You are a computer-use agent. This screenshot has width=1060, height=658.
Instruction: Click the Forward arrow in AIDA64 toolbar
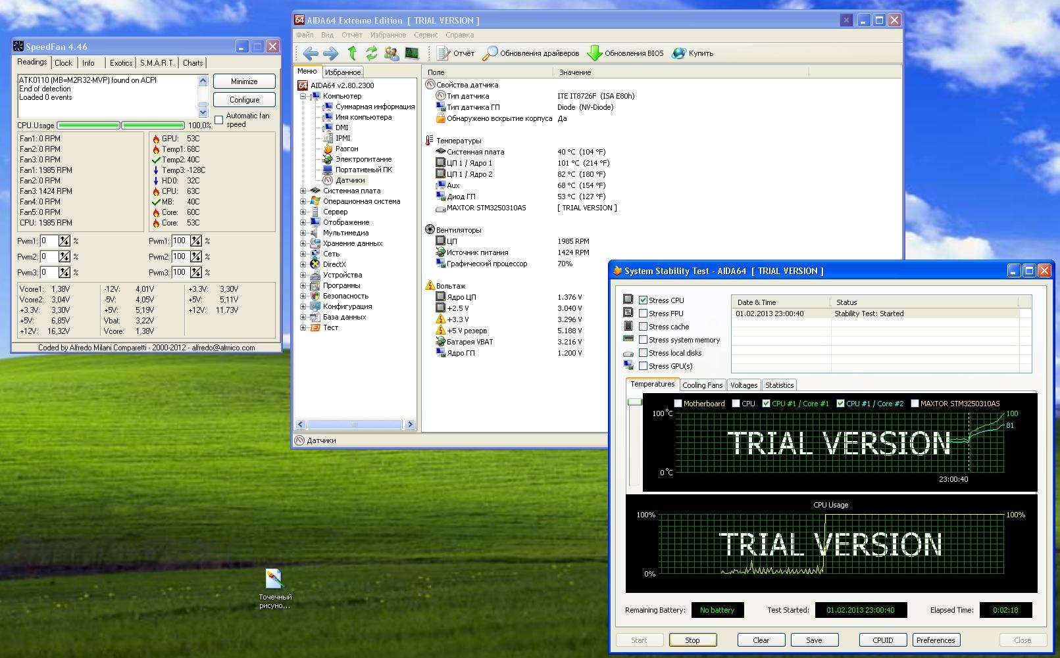(330, 53)
